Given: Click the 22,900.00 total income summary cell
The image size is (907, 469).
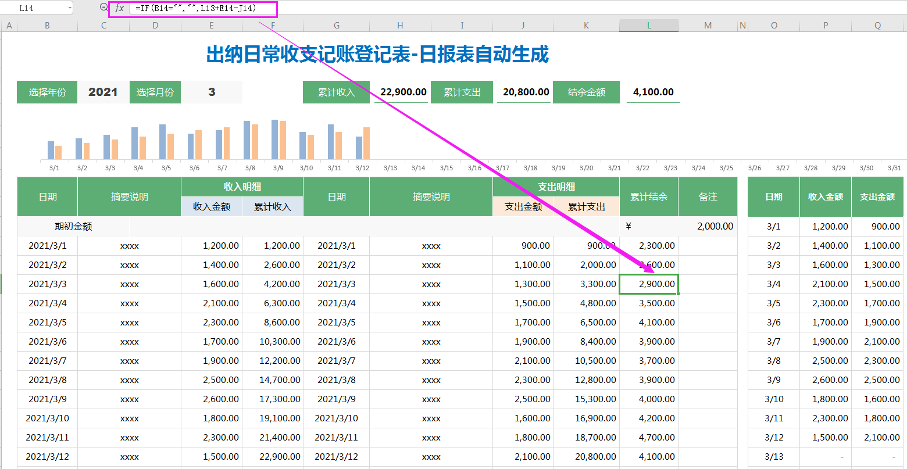Looking at the screenshot, I should (402, 92).
